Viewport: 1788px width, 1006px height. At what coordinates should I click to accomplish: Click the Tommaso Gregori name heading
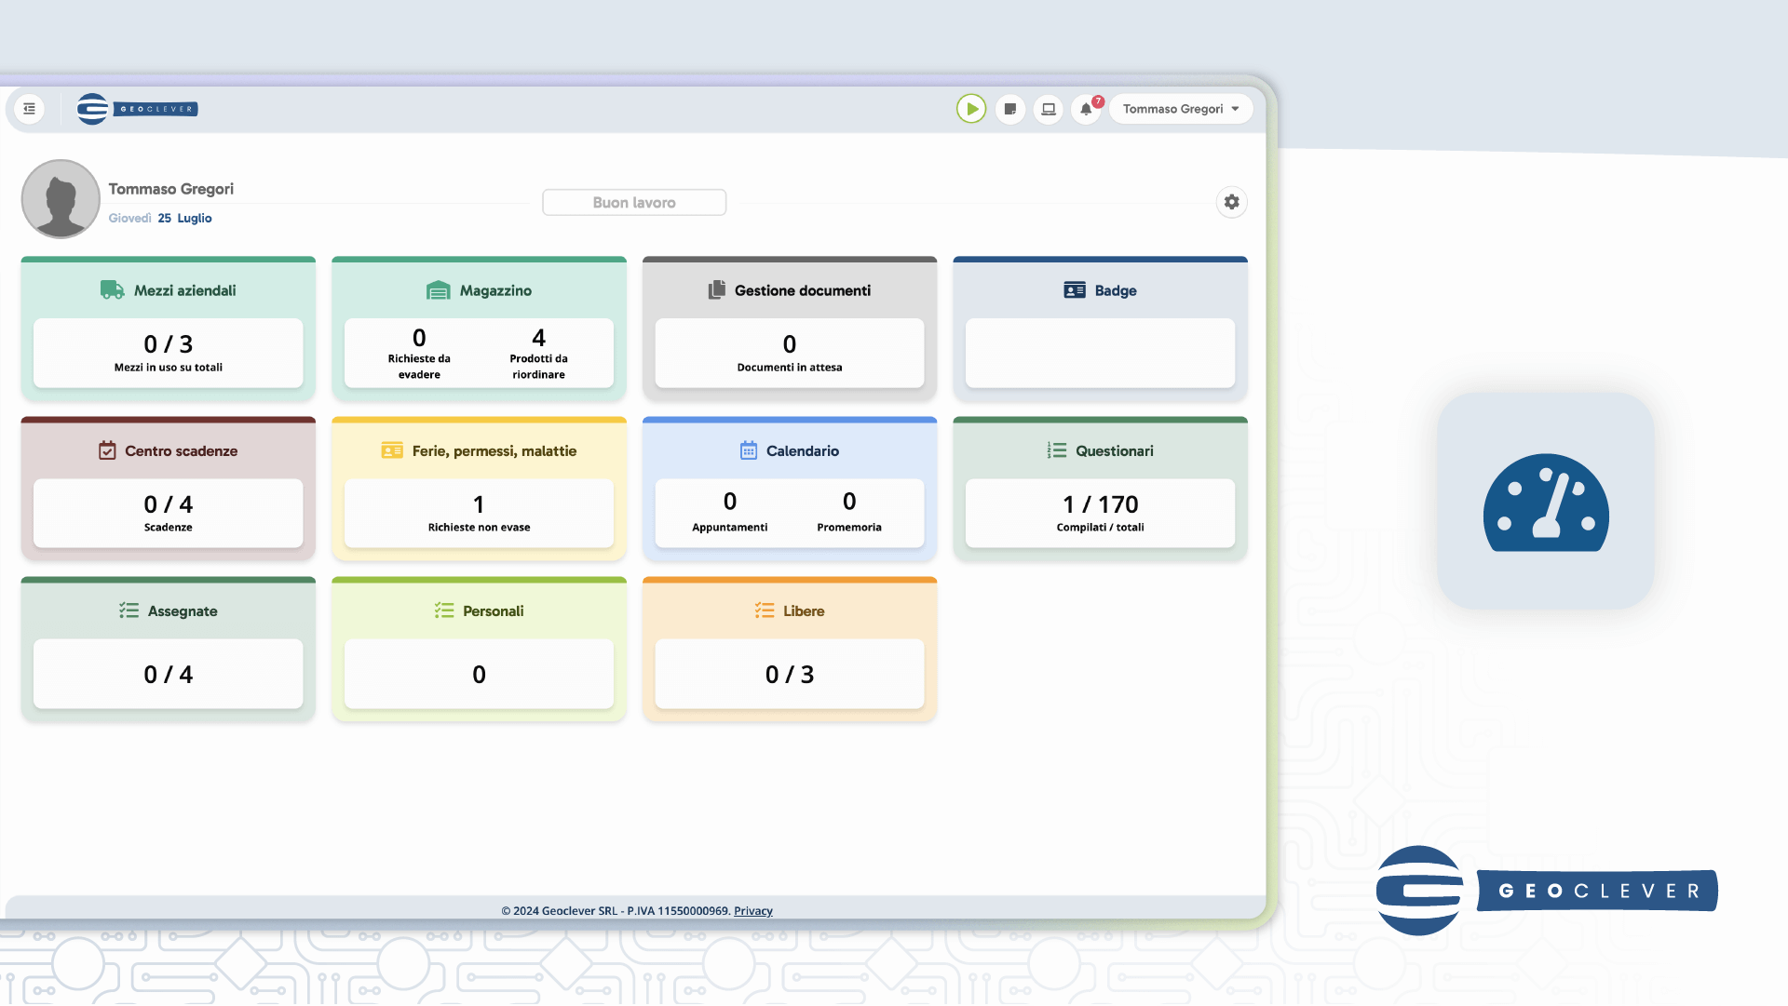[x=171, y=189]
